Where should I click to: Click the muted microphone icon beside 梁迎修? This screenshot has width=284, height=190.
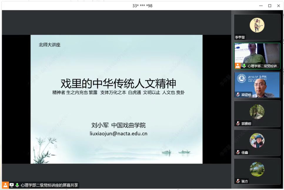238,95
